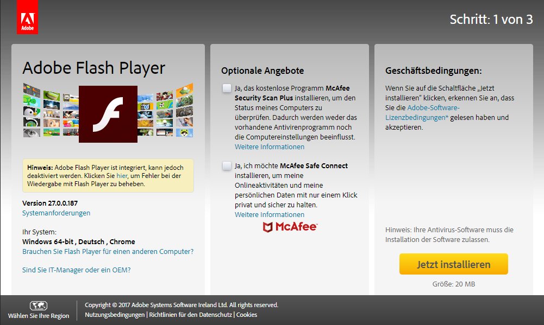Click the world map region icon

click(39, 305)
